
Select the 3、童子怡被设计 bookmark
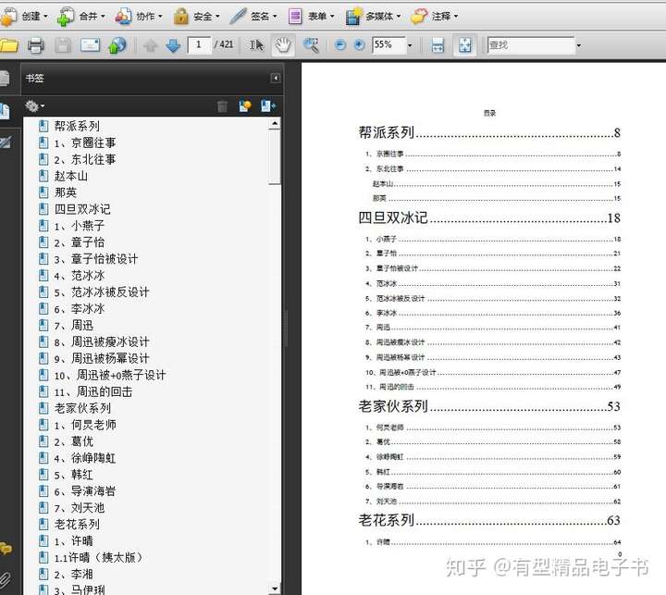pyautogui.click(x=96, y=259)
